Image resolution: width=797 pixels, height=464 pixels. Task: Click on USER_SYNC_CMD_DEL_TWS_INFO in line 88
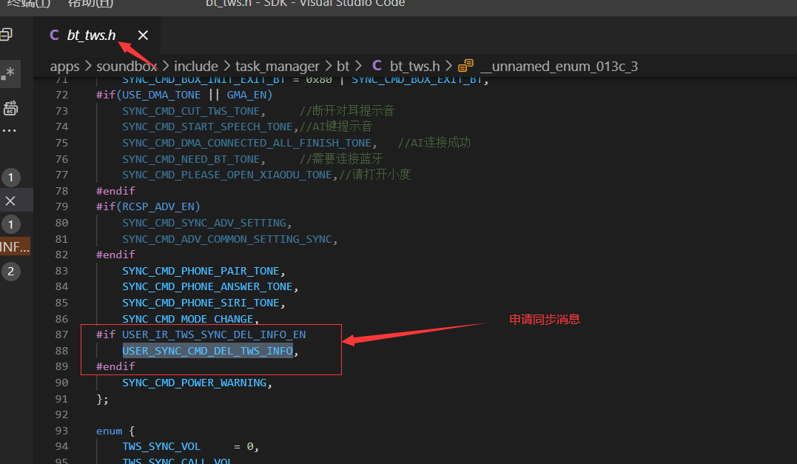coord(207,351)
